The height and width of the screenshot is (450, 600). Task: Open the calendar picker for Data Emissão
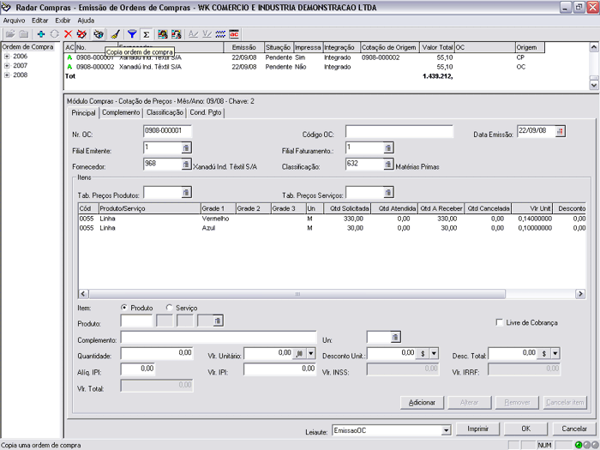coord(561,131)
